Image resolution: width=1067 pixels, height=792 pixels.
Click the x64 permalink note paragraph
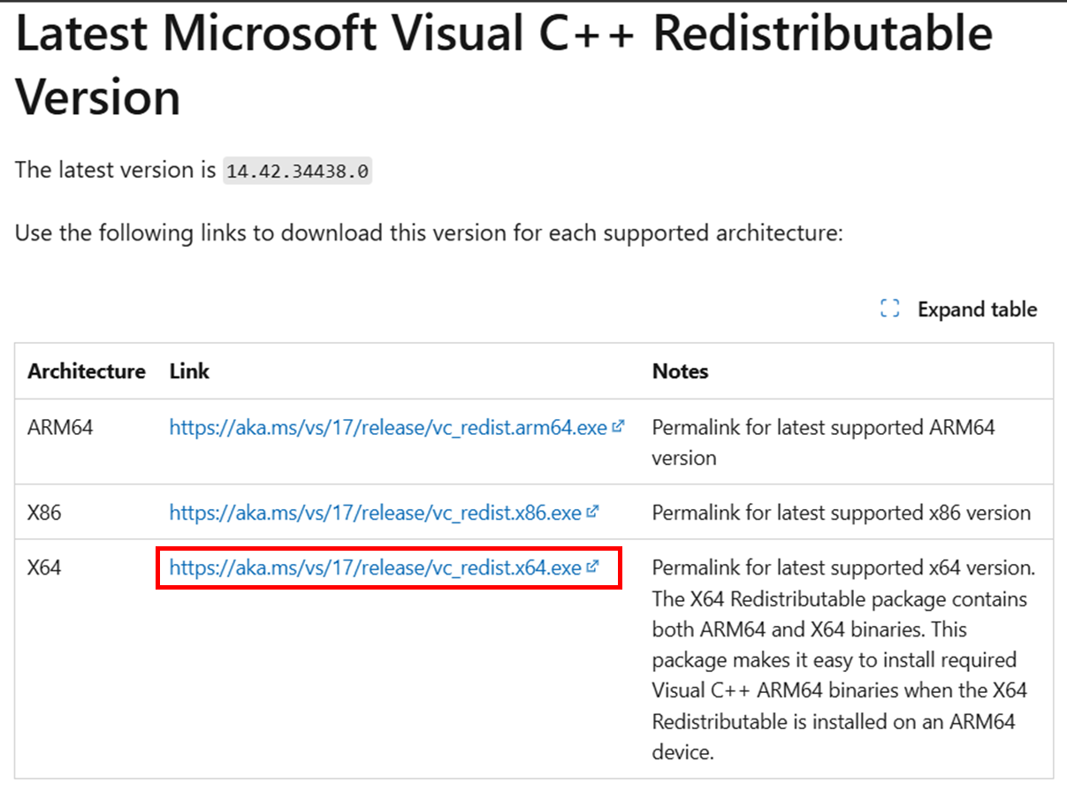(844, 659)
